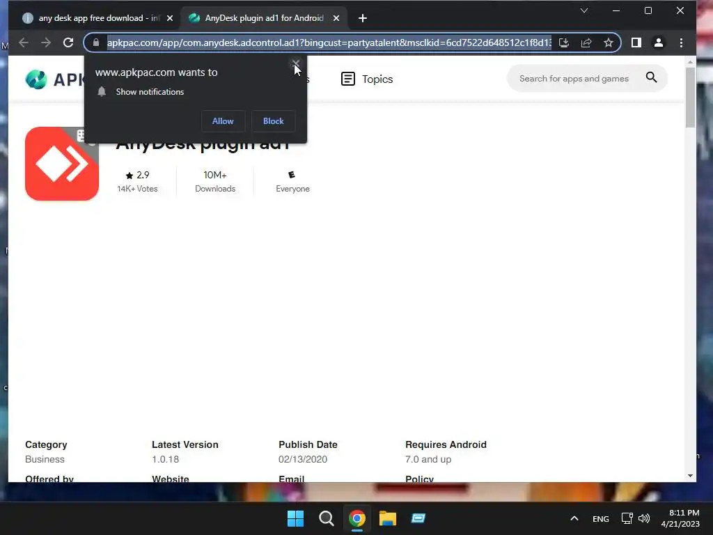Click the Everyone content rating
The image size is (713, 535).
coord(292,182)
